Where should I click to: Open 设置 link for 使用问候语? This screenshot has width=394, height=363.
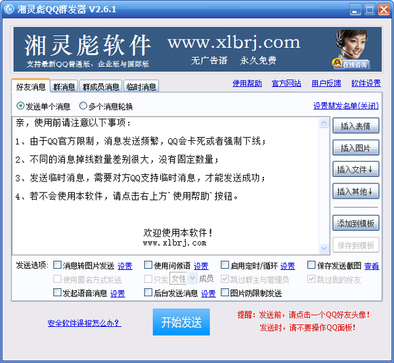click(201, 266)
